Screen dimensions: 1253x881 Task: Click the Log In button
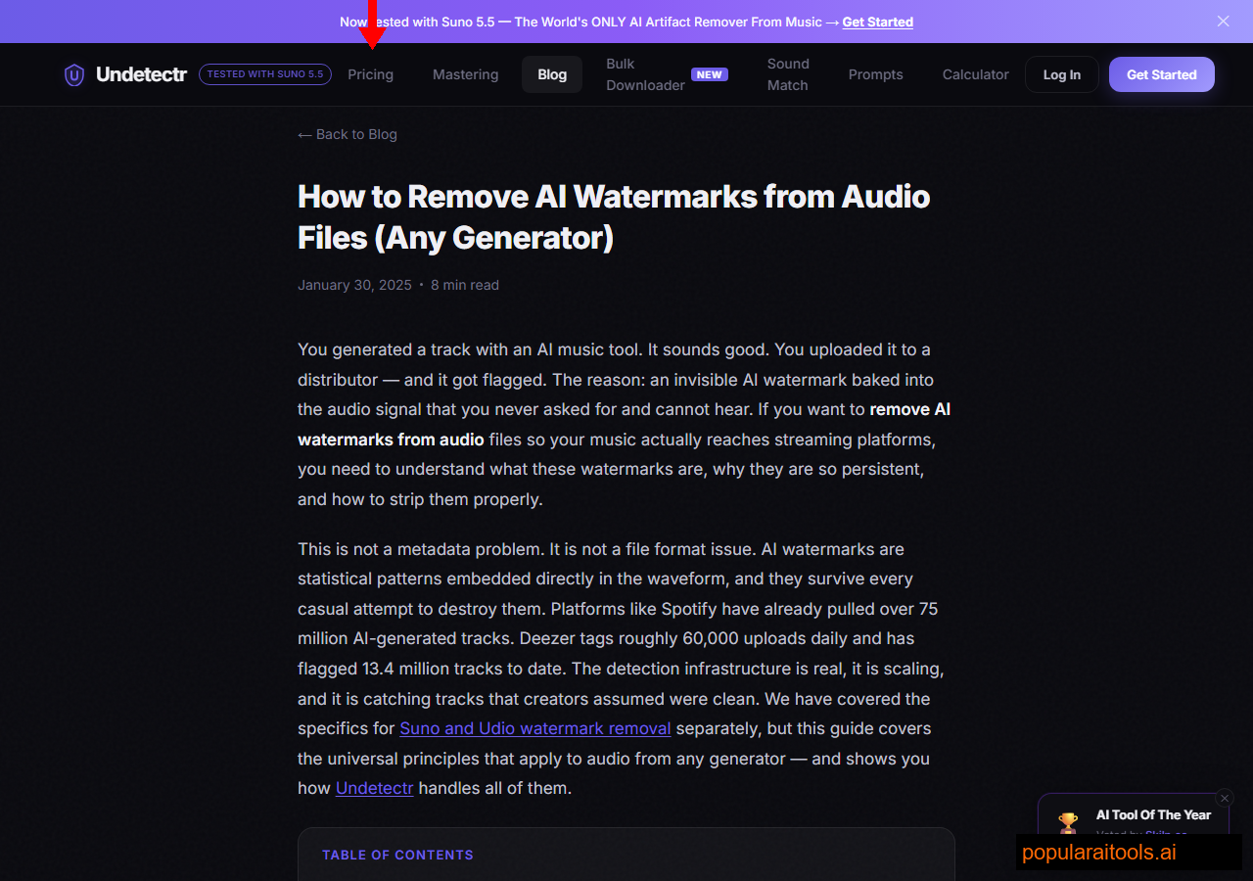(x=1061, y=73)
